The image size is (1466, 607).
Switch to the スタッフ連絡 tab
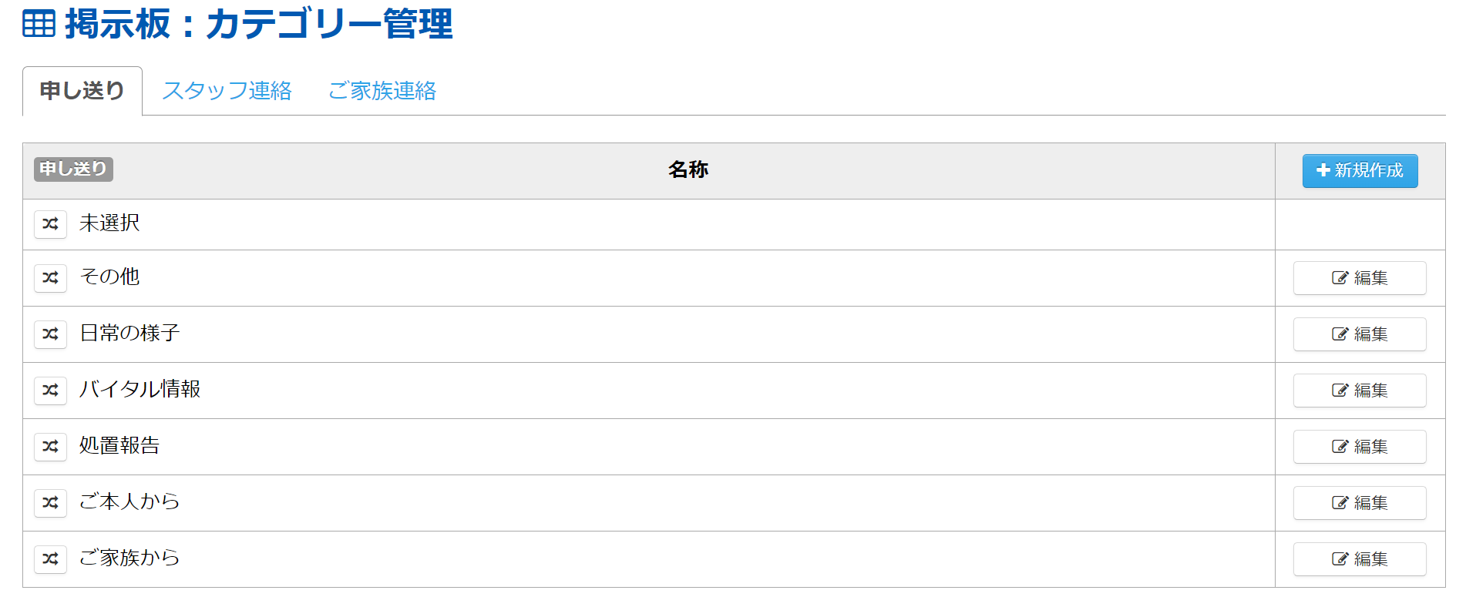coord(227,91)
